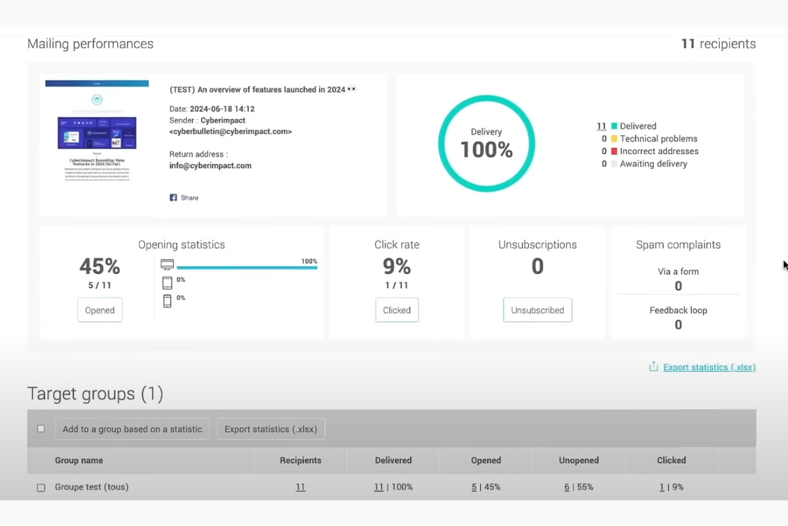The width and height of the screenshot is (788, 526).
Task: Click the date 2024-06-18 14:12
Action: [x=222, y=109]
